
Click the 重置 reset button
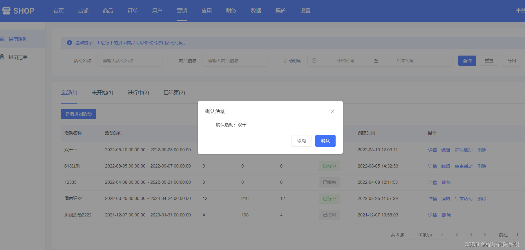tap(489, 61)
